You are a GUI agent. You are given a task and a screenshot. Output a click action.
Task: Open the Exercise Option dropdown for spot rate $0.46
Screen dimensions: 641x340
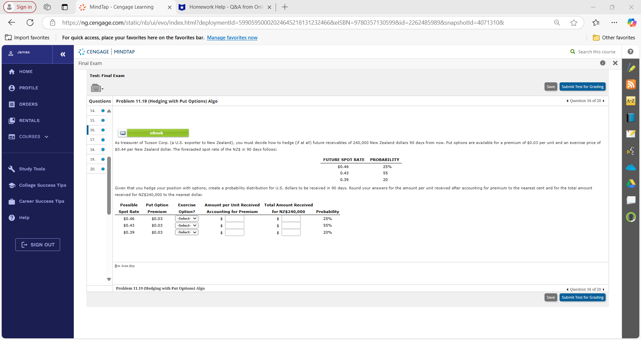pos(186,218)
